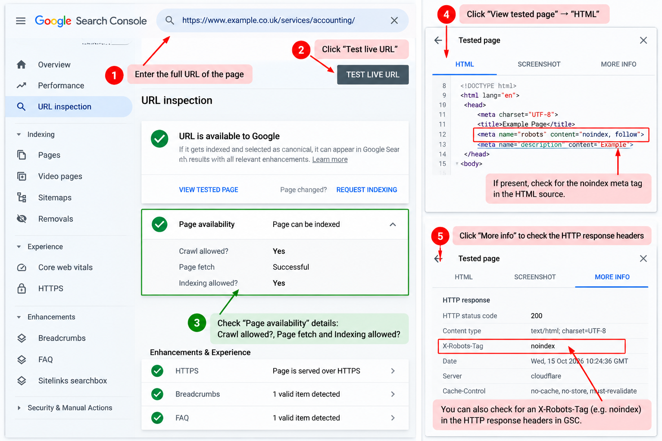This screenshot has width=662, height=441.
Task: Click VIEW TESTED PAGE
Action: [x=209, y=189]
